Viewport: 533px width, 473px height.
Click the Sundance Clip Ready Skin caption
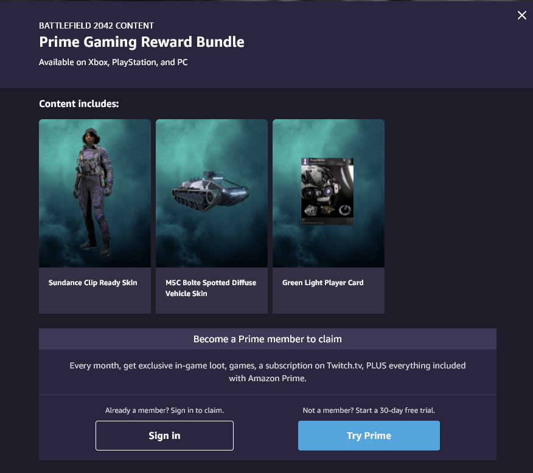click(93, 283)
